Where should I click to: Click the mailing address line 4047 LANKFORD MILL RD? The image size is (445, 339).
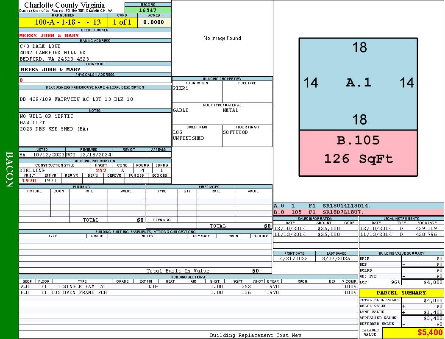(53, 53)
